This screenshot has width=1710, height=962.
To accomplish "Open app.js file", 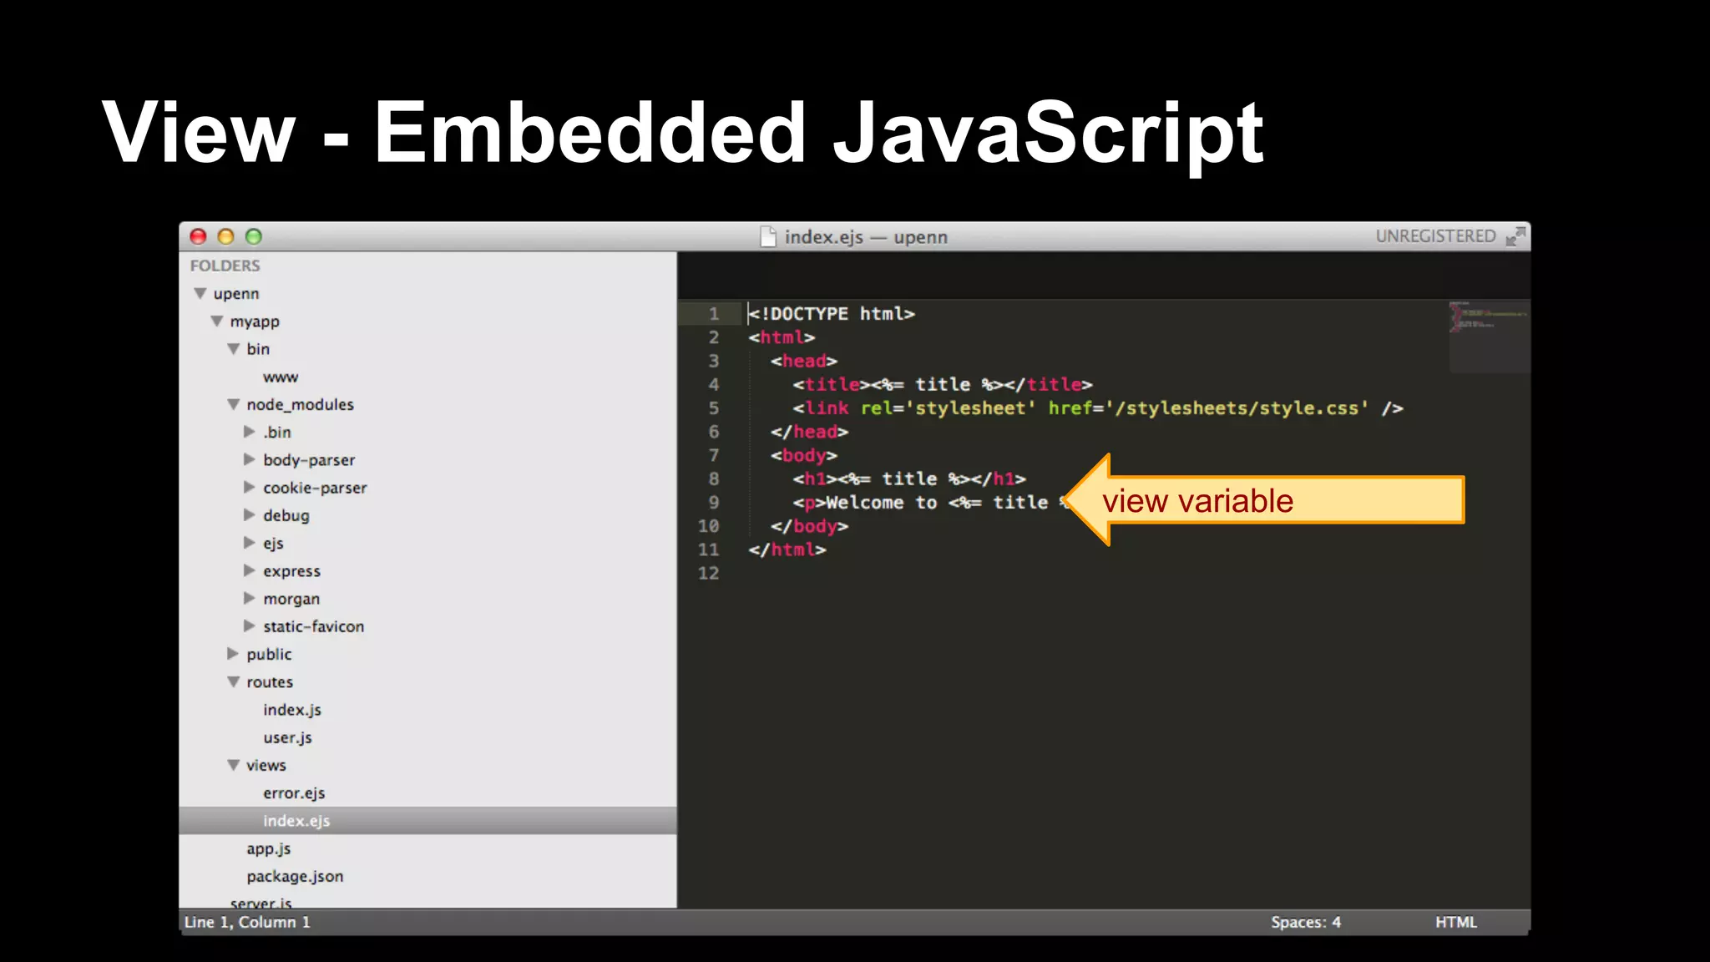I will [268, 848].
